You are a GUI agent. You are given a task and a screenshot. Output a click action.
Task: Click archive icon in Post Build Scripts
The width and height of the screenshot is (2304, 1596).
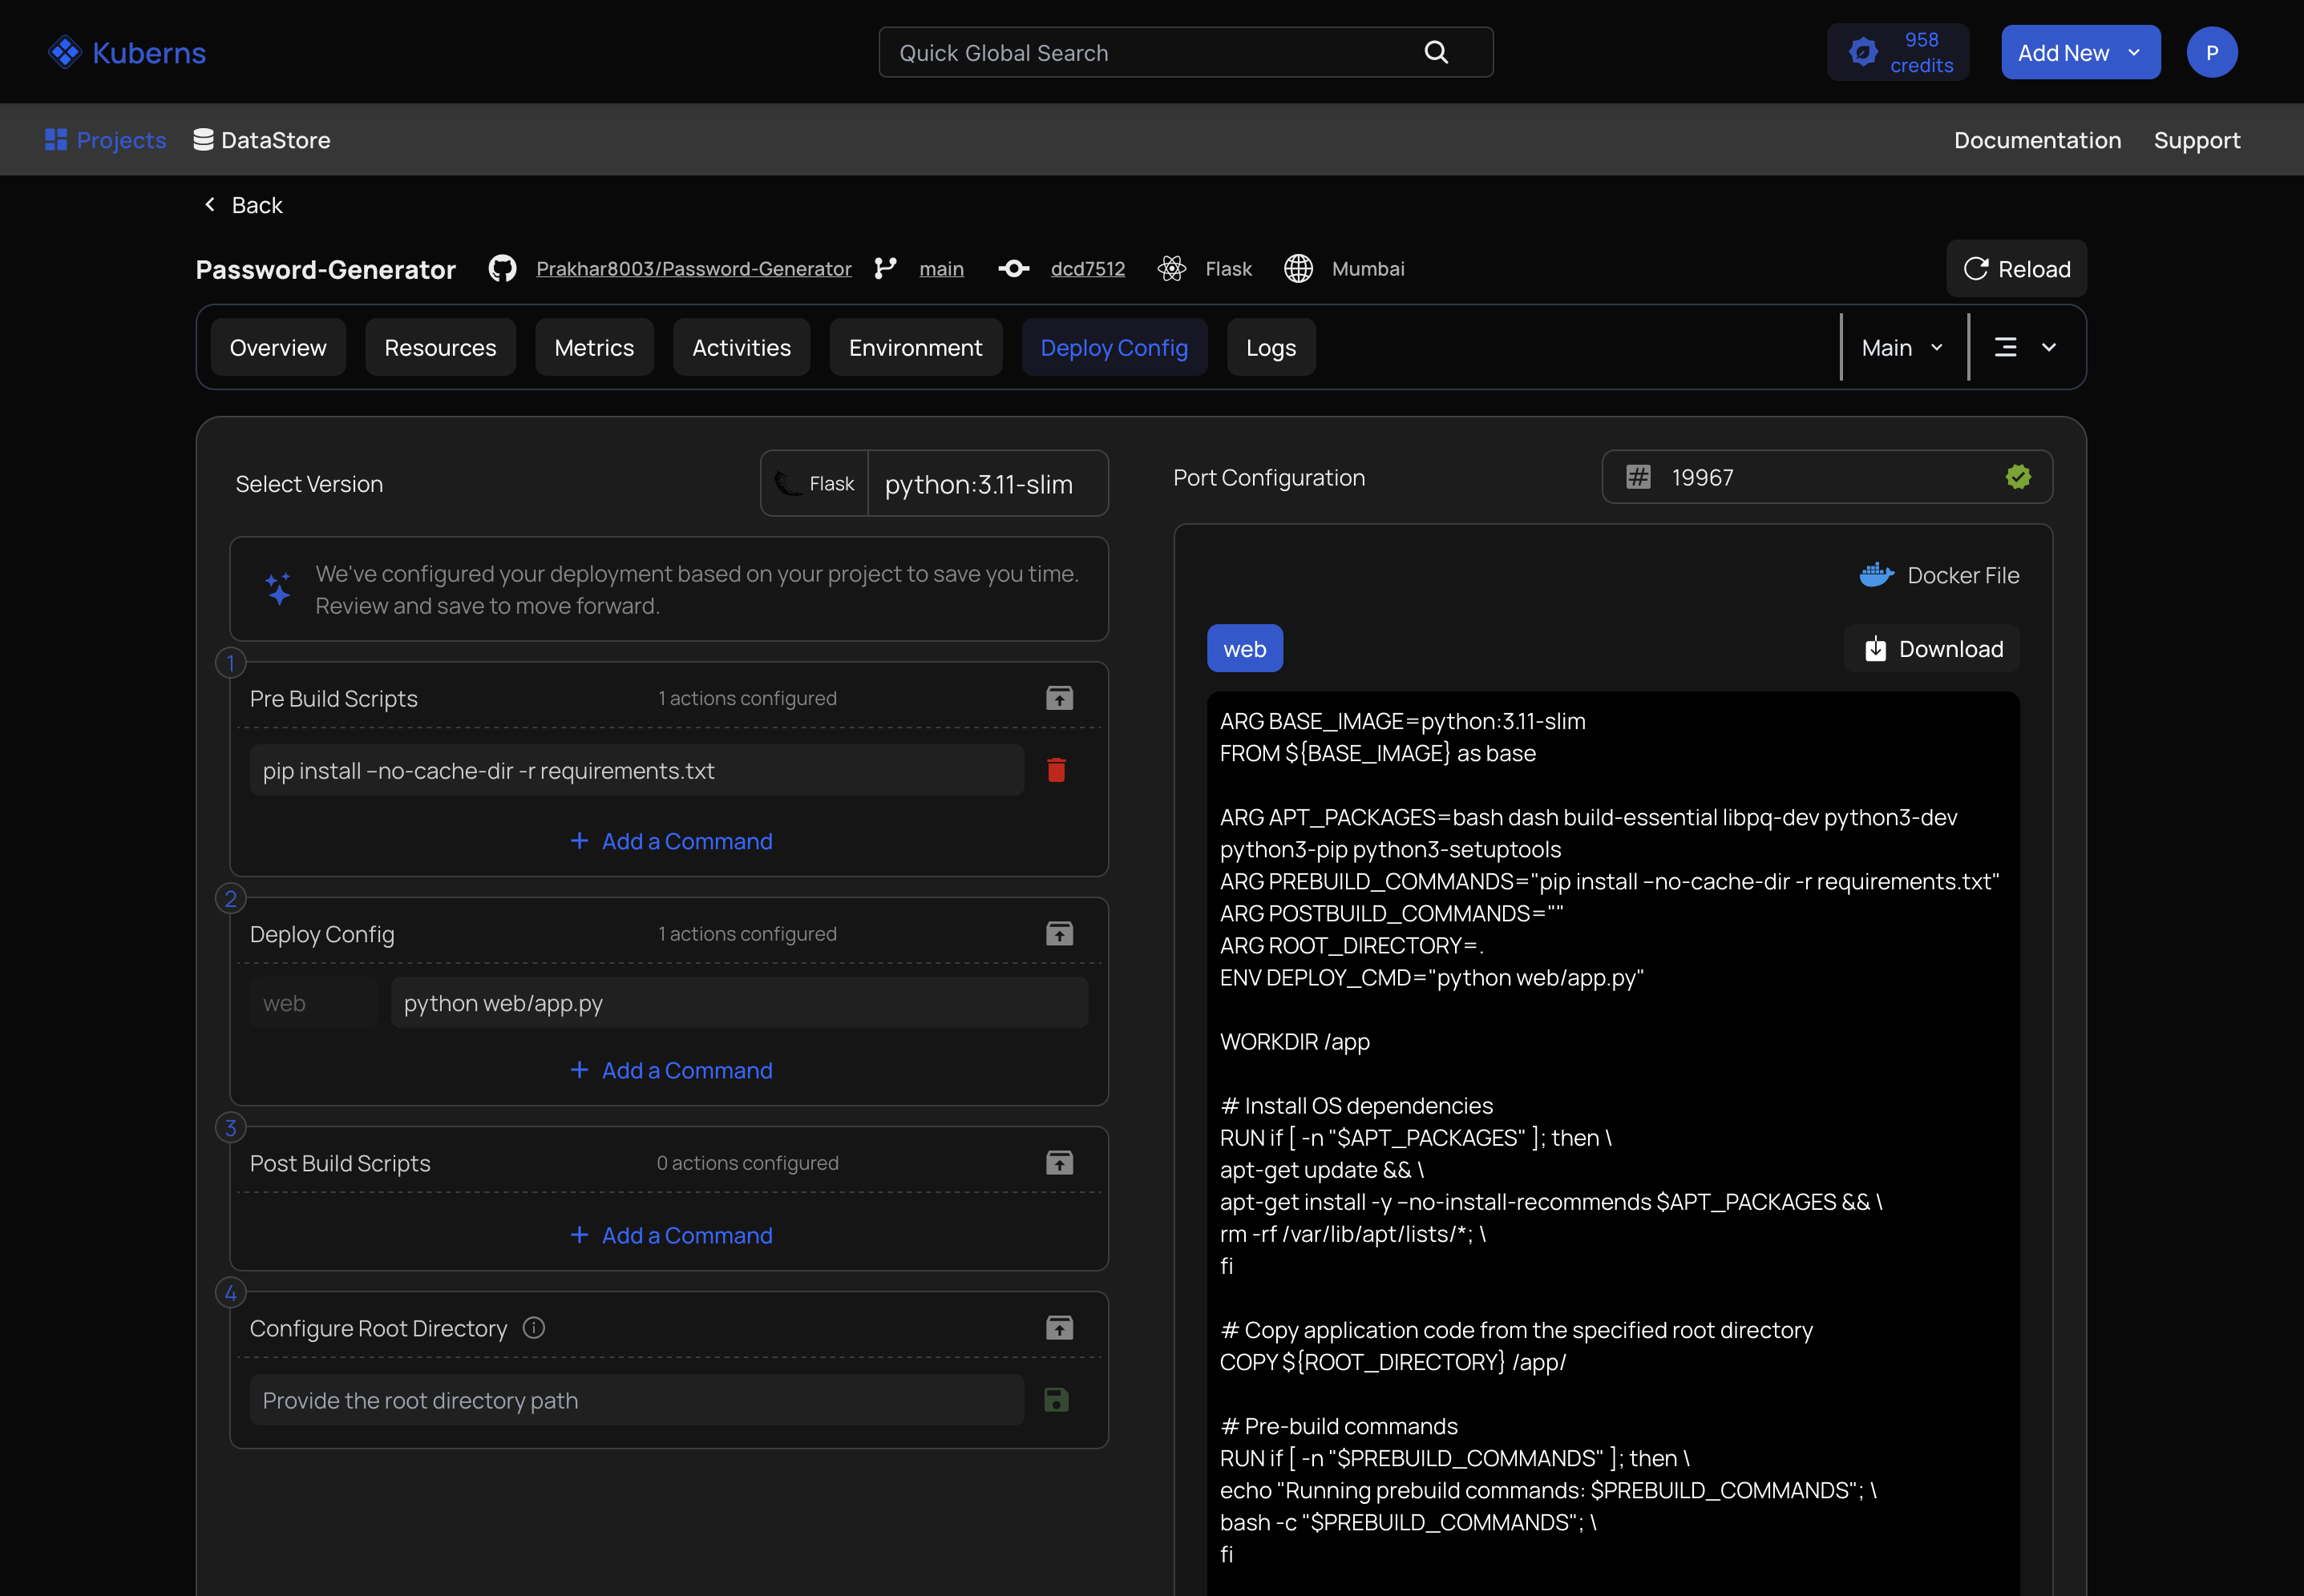[x=1060, y=1162]
